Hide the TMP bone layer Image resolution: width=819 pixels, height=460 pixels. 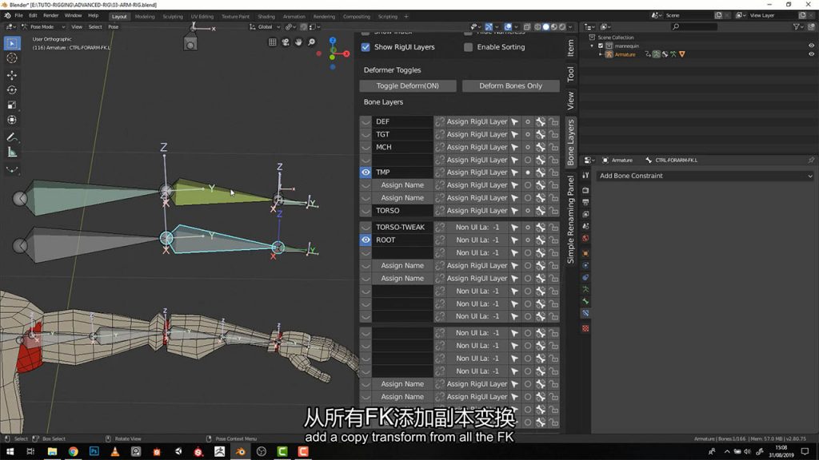coord(366,172)
